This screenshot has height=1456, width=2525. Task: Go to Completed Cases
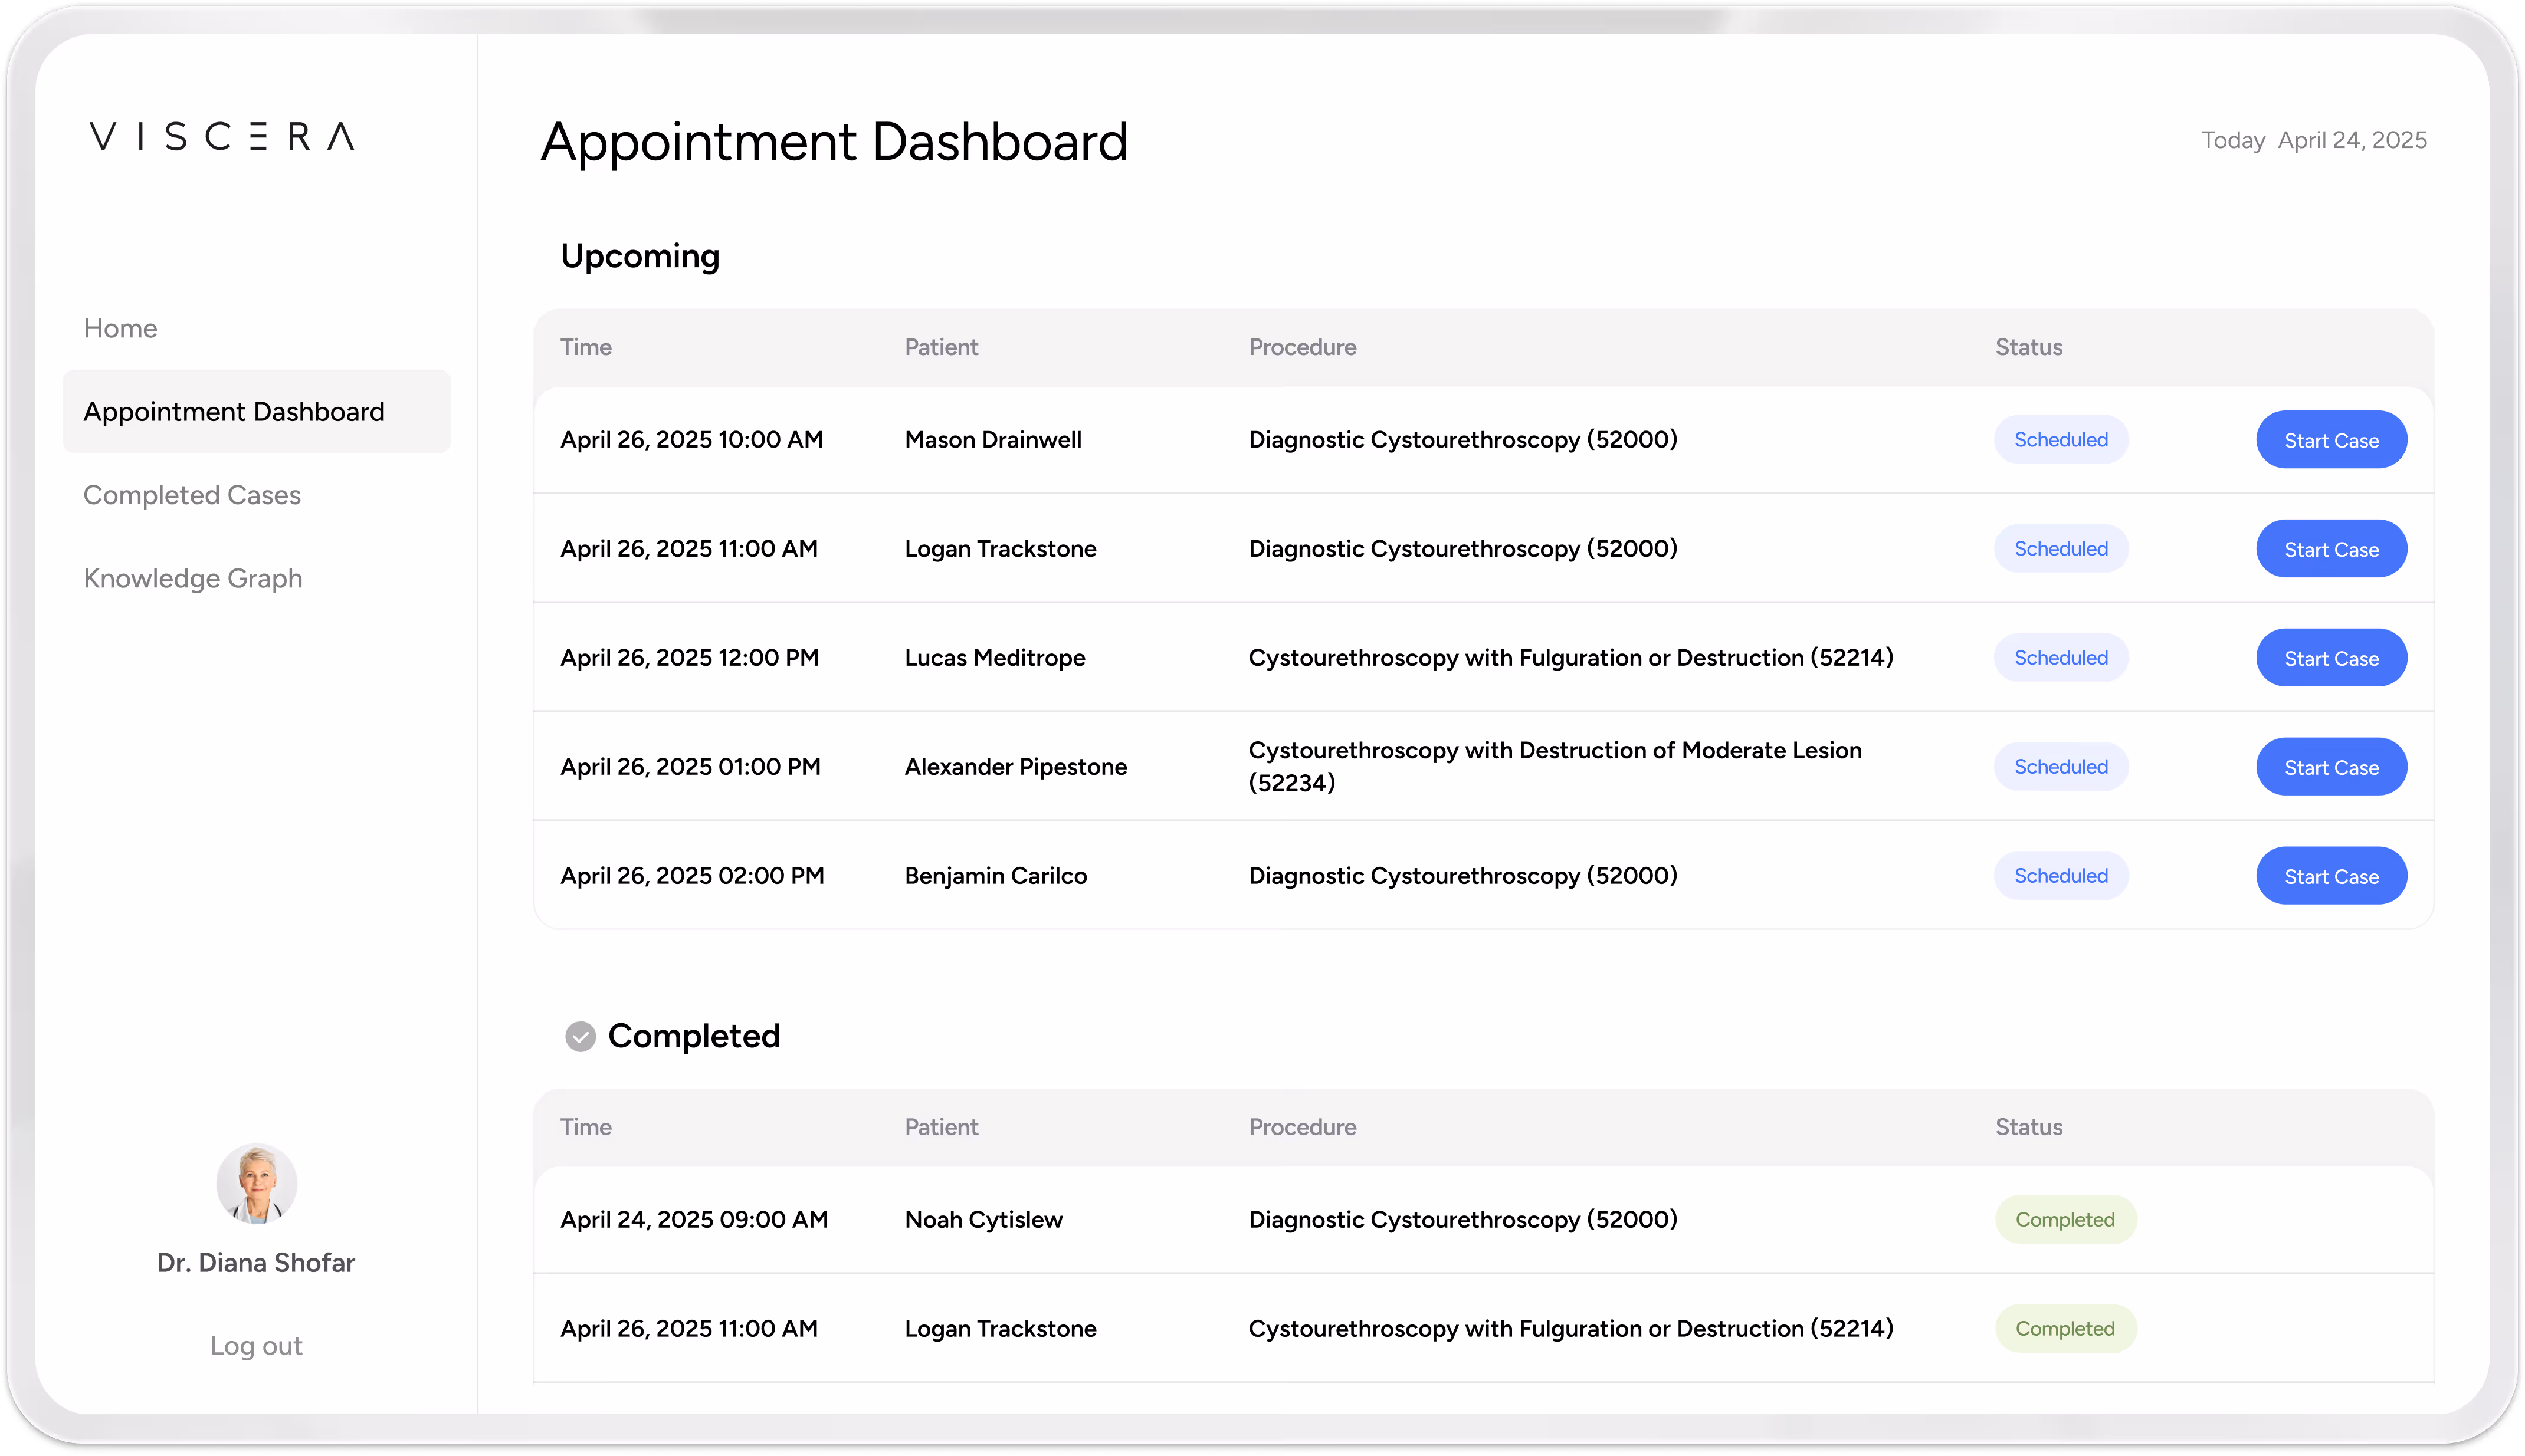click(192, 494)
